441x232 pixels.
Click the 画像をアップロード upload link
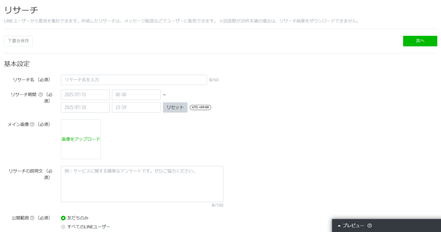(x=81, y=139)
